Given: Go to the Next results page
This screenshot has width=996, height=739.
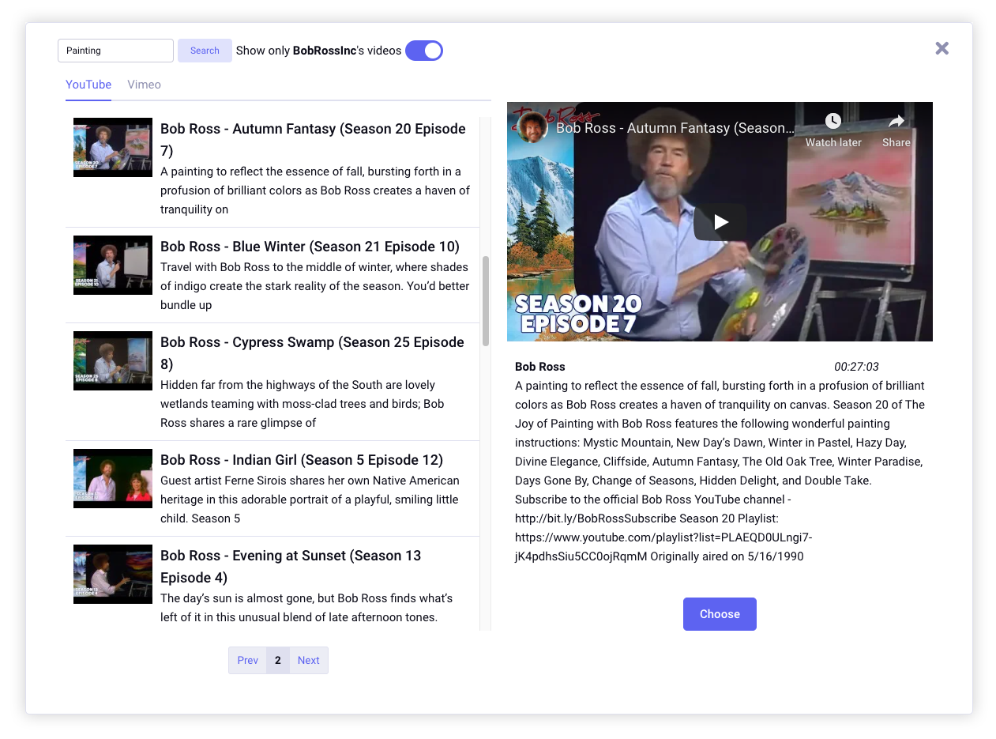Looking at the screenshot, I should pyautogui.click(x=309, y=661).
